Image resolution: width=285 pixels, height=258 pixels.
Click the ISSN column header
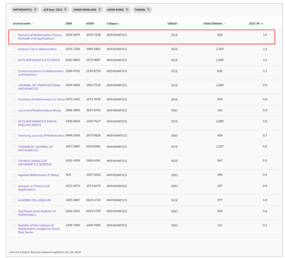68,24
